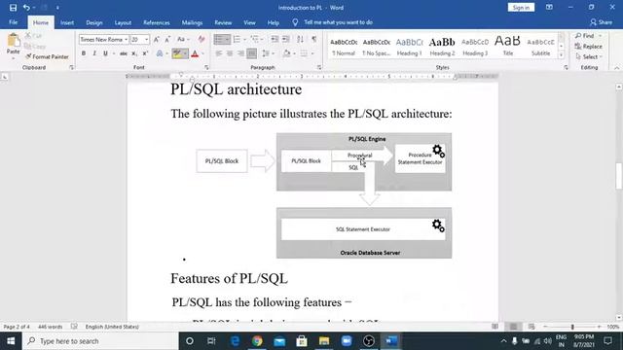
Task: Decrease the paragraph indent
Action: point(275,39)
